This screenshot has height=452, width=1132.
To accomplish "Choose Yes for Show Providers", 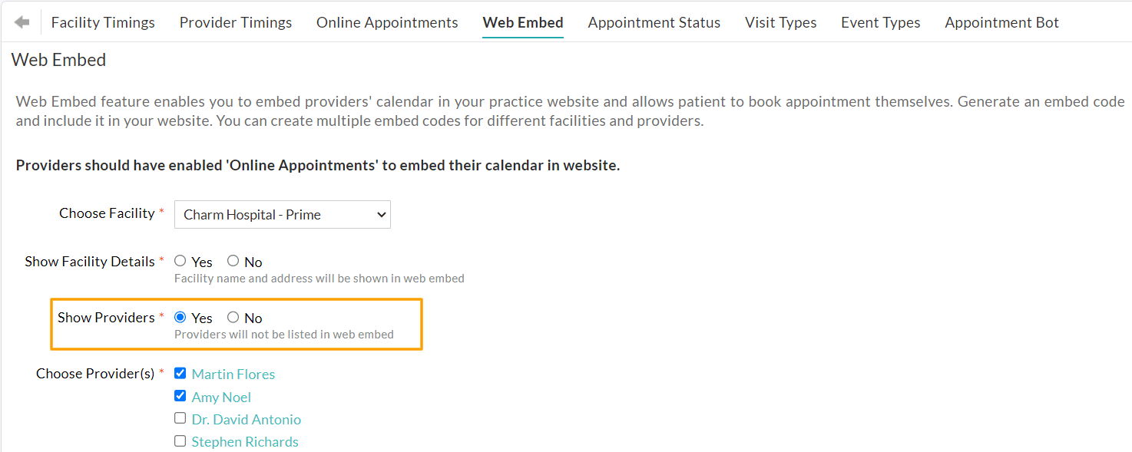I will (180, 317).
